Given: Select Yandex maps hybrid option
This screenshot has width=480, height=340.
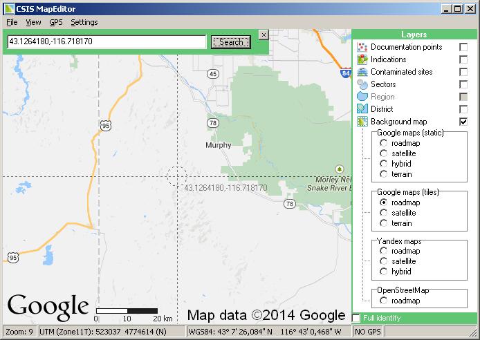Looking at the screenshot, I should (383, 272).
